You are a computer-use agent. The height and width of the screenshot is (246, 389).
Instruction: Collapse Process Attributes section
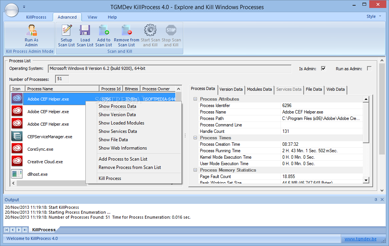(x=195, y=99)
